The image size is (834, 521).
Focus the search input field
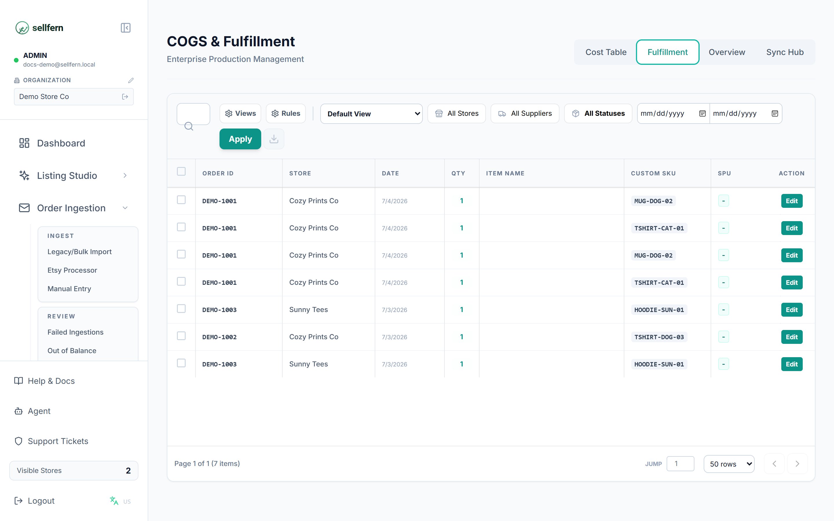[193, 114]
